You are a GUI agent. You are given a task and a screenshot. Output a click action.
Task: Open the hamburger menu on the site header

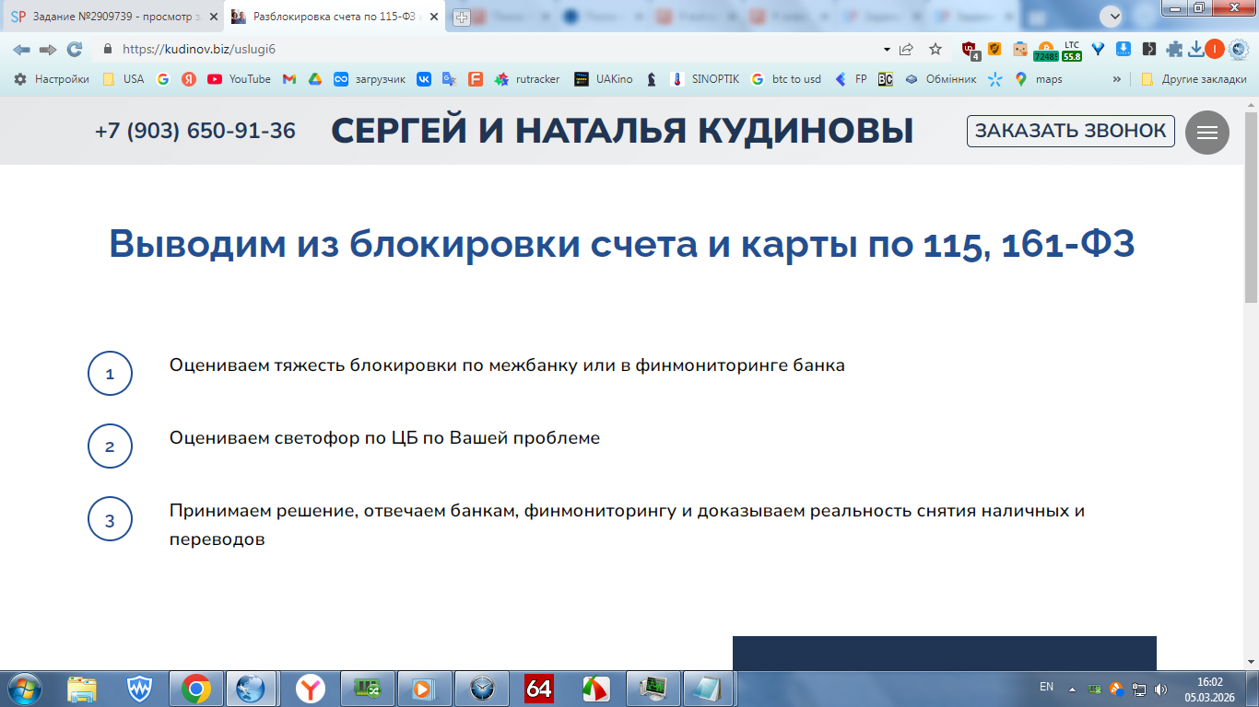coord(1207,133)
